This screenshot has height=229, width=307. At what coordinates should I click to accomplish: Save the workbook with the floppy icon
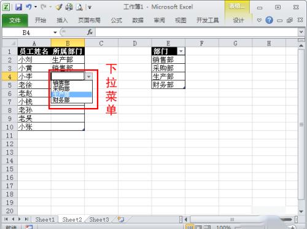tap(18, 7)
